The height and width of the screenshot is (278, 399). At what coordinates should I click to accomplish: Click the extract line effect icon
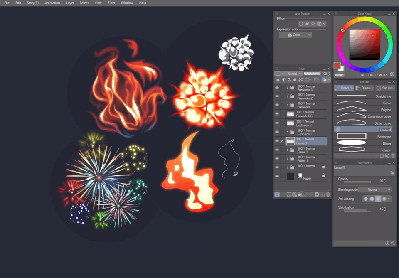(307, 23)
